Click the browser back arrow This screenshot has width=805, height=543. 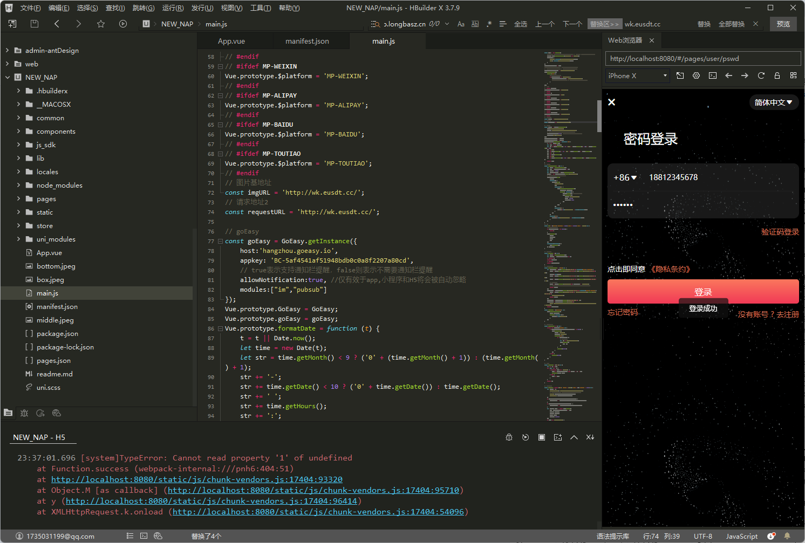pyautogui.click(x=728, y=75)
